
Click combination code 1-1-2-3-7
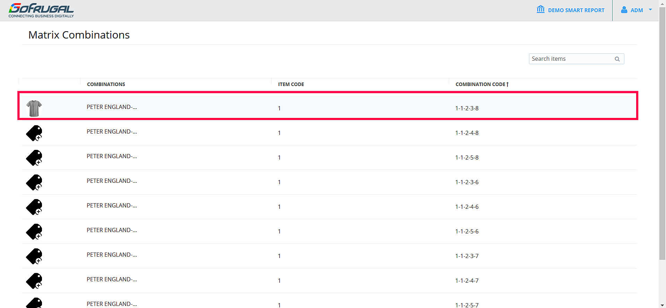(467, 256)
